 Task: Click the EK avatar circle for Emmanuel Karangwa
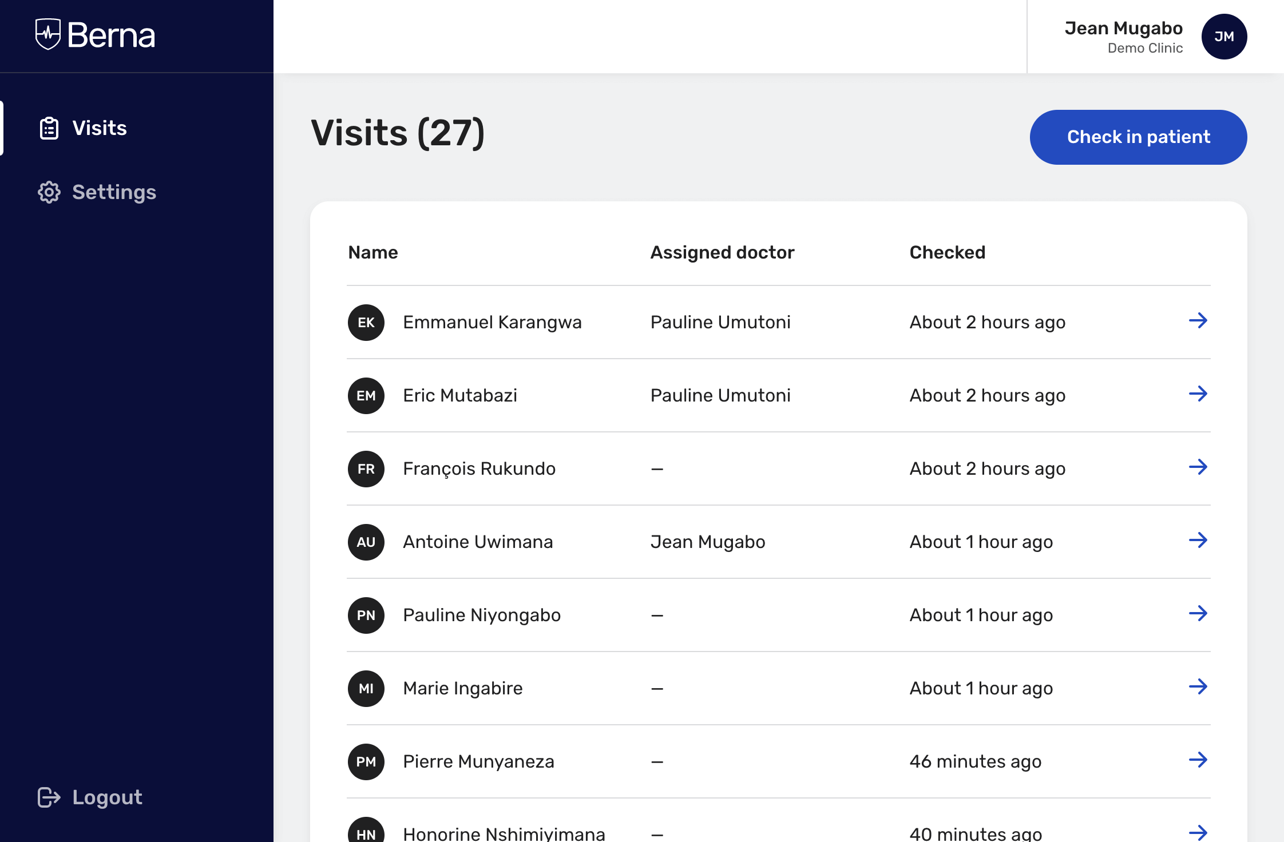click(366, 322)
